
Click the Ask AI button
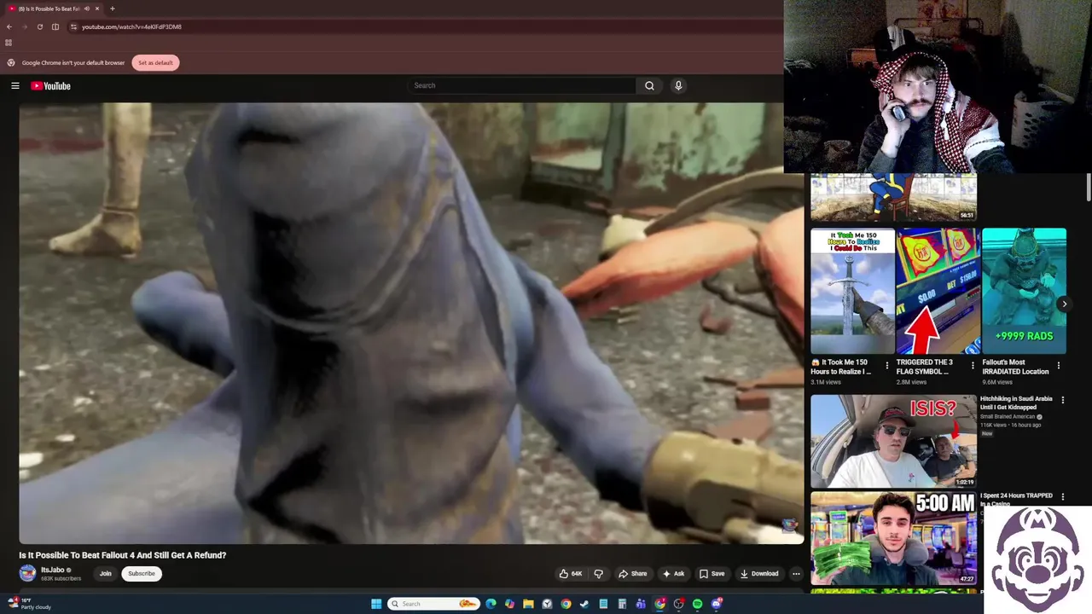673,573
